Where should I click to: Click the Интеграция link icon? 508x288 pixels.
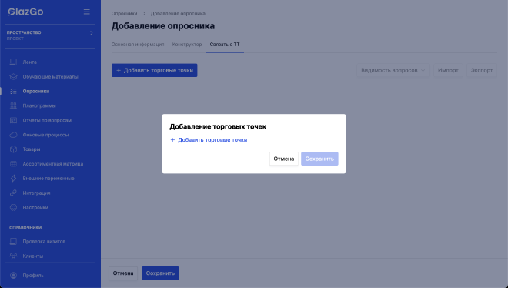13,193
